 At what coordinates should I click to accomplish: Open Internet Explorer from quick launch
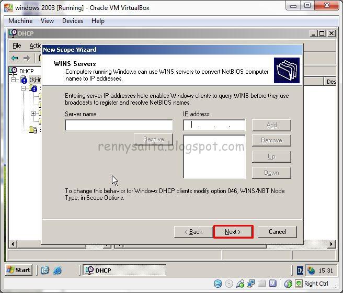[x=58, y=271]
